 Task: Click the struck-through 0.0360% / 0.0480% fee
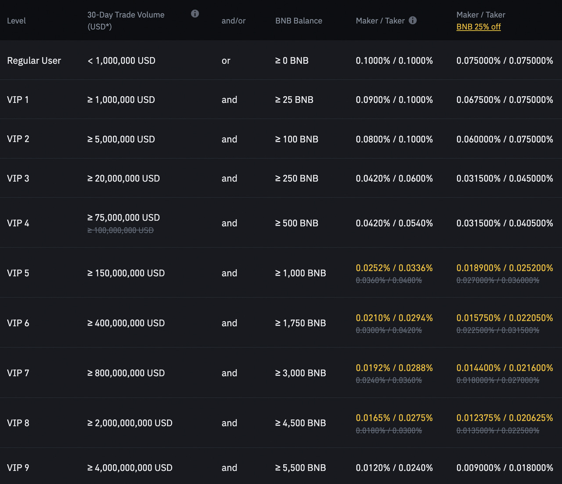[x=389, y=280]
